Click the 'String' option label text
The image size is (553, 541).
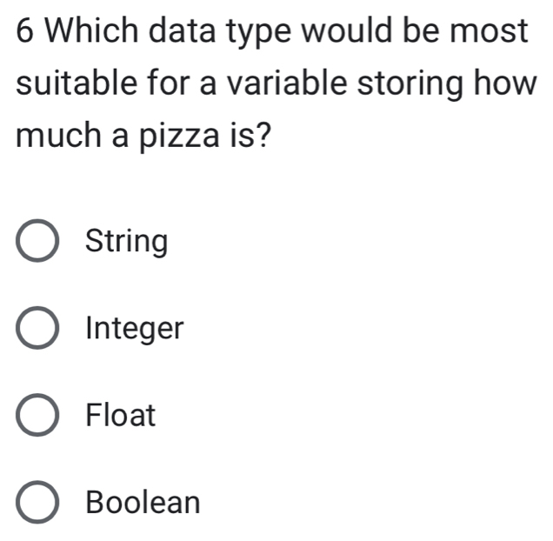coord(127,242)
